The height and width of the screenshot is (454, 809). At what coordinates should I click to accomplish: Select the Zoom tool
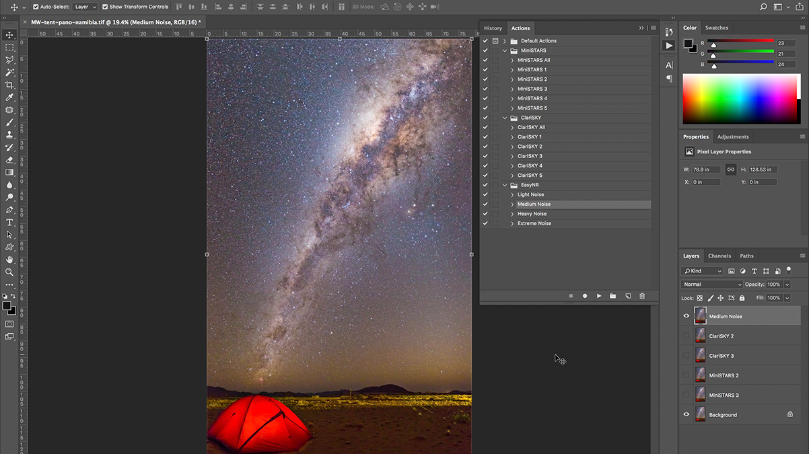coord(9,272)
